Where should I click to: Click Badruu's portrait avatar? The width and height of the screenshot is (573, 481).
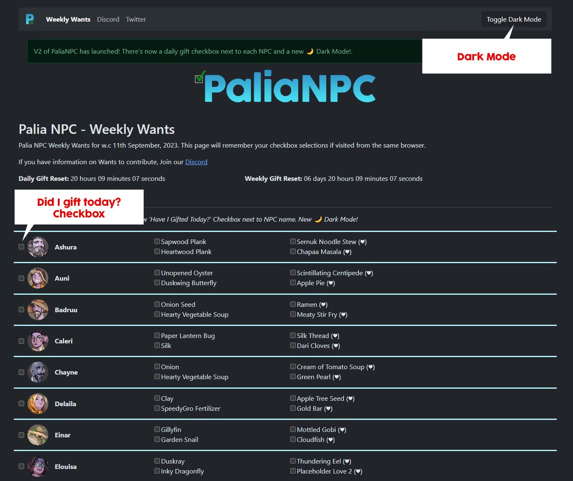point(38,310)
